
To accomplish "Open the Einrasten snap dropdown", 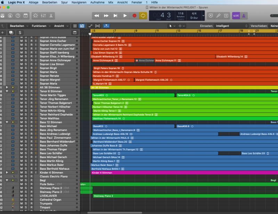I will click(x=231, y=26).
